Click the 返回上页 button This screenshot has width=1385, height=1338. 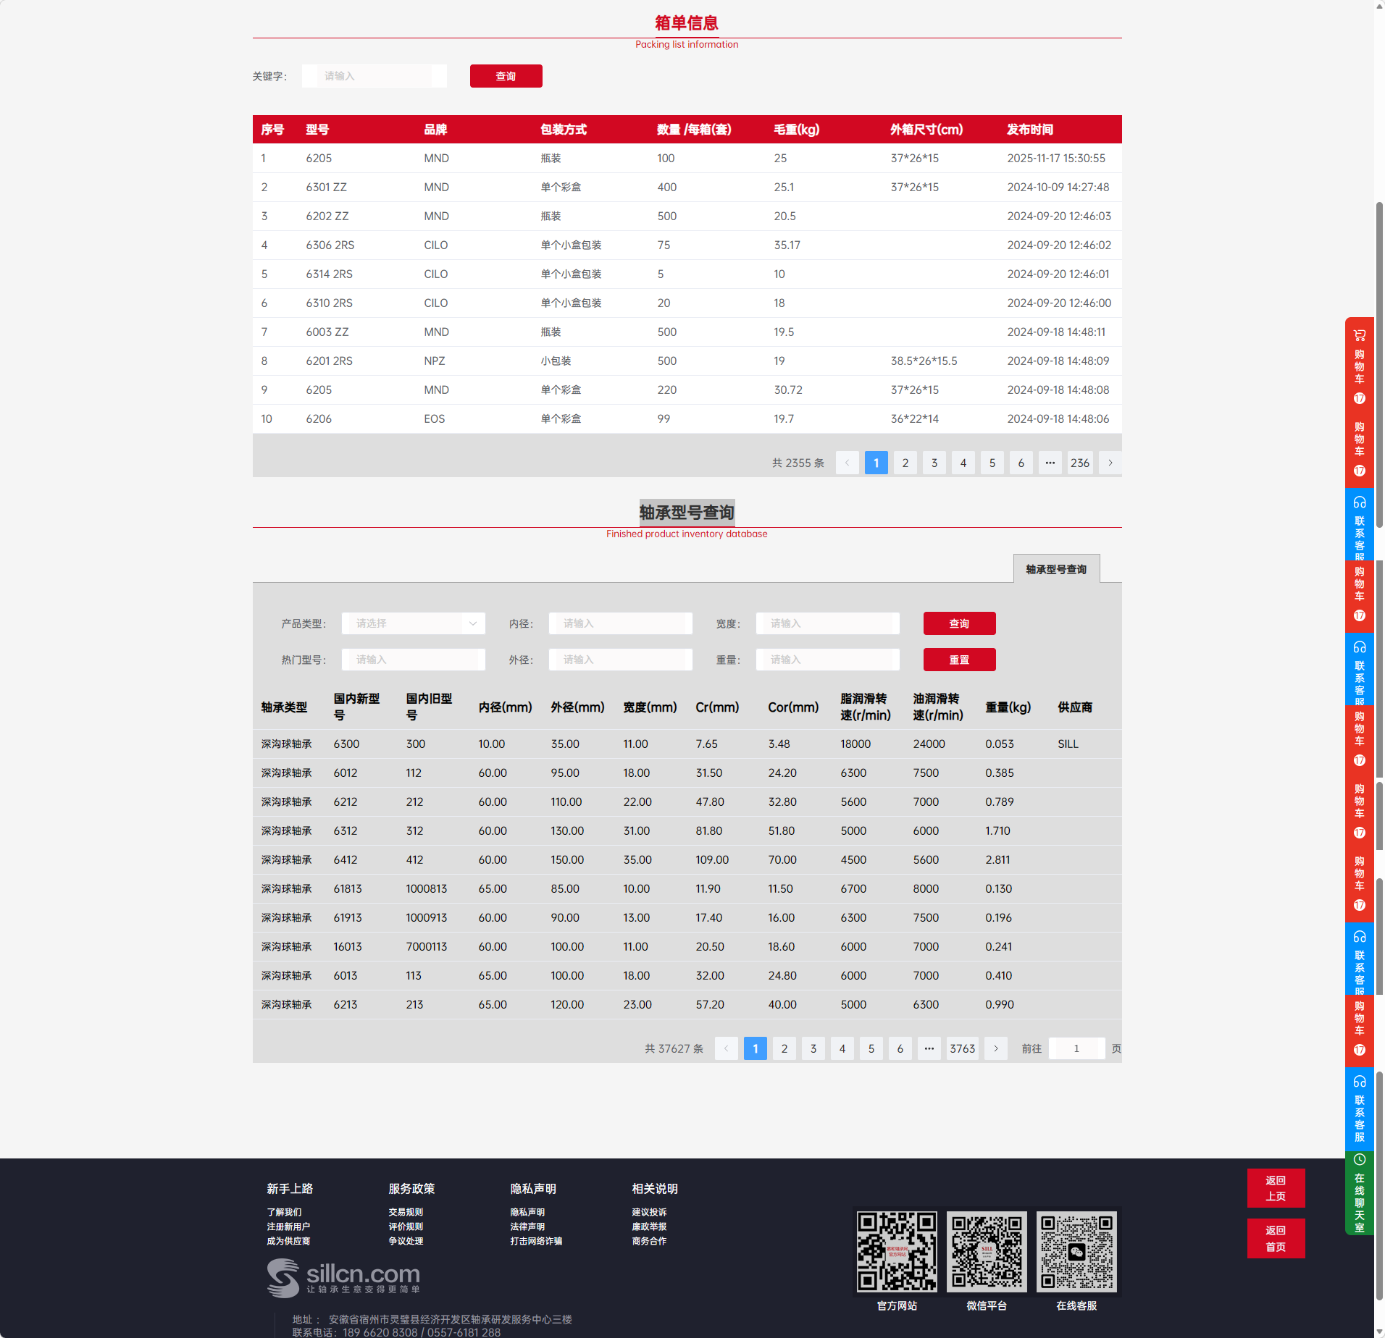pyautogui.click(x=1275, y=1188)
